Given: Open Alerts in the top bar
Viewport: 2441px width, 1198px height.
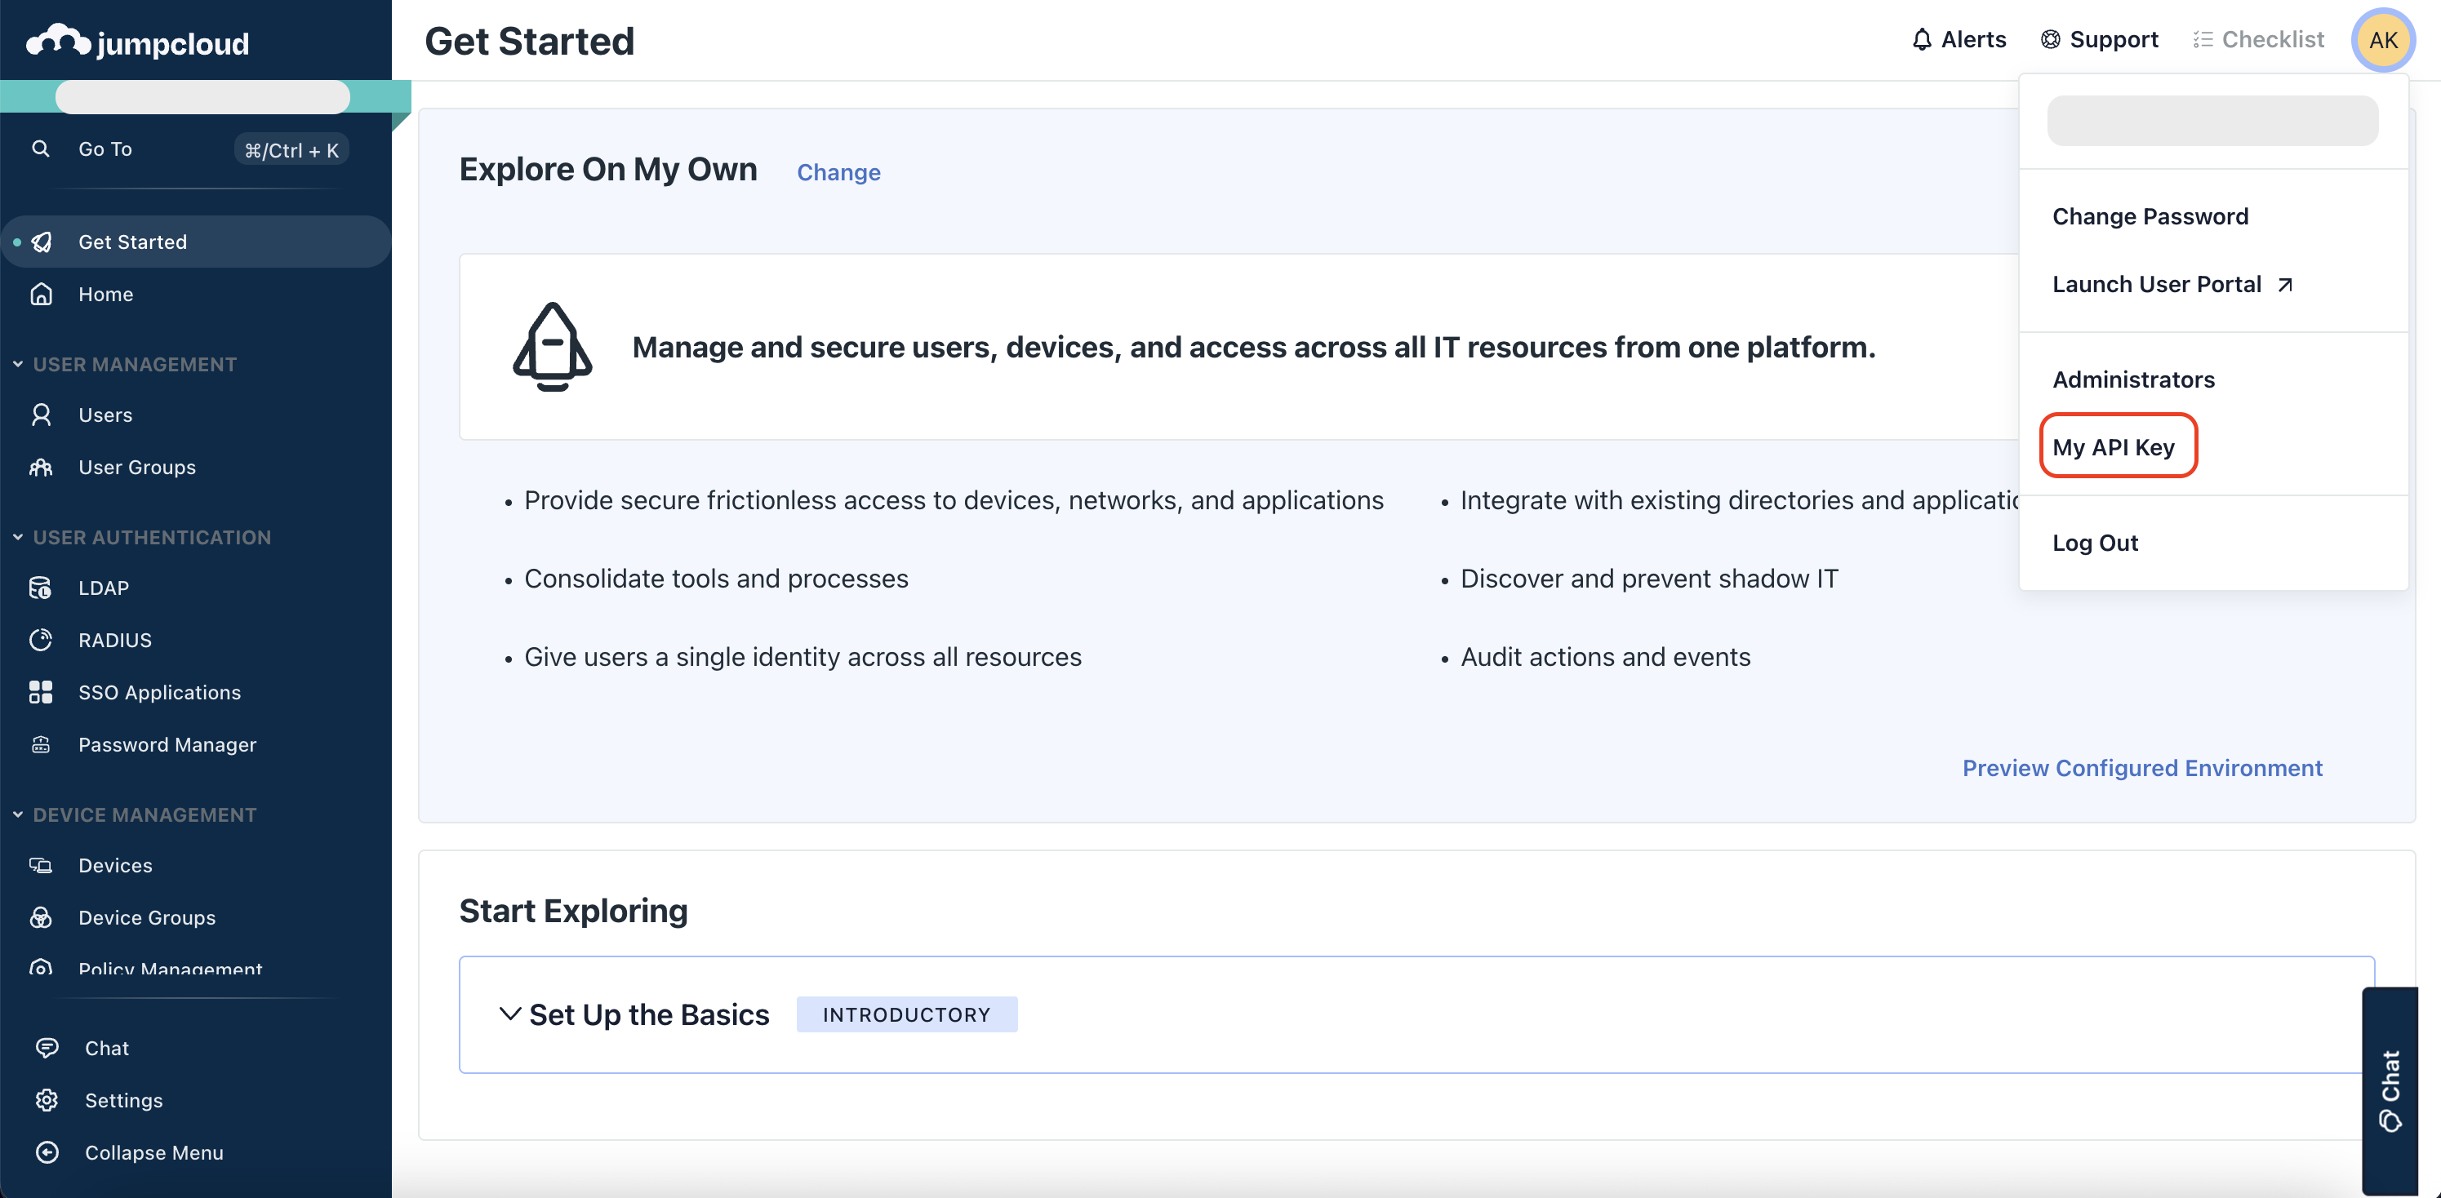Looking at the screenshot, I should point(1959,39).
